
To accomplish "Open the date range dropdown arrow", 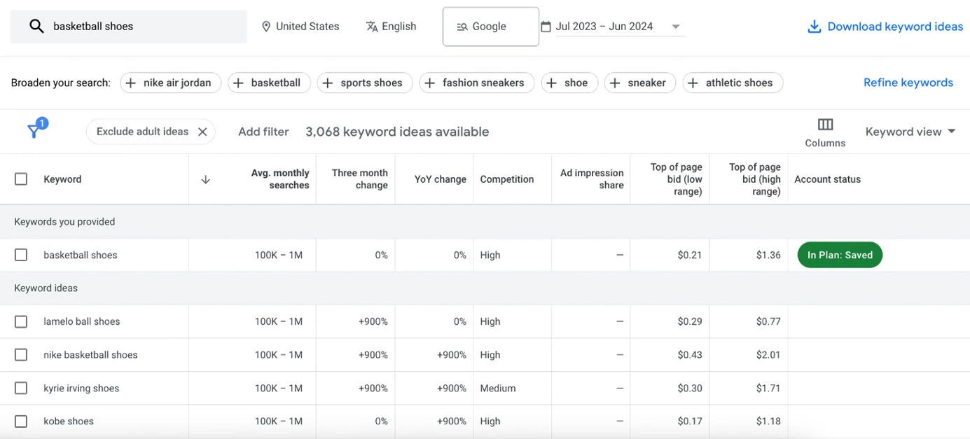I will (x=676, y=27).
